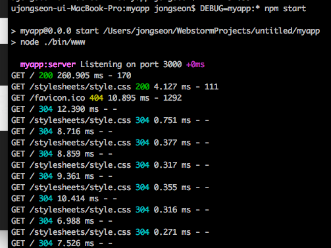Viewport: 331px width, 248px height.
Task: Click the 'Listening on port 3000' text
Action: point(131,64)
